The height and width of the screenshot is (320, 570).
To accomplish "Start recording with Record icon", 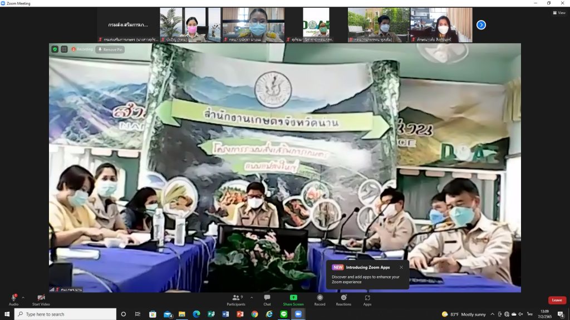I will pos(320,299).
